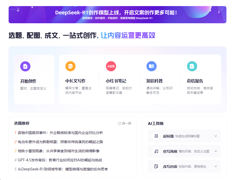Click the text 题材、主题自定义
This screenshot has height=180, width=232.
coord(33,88)
